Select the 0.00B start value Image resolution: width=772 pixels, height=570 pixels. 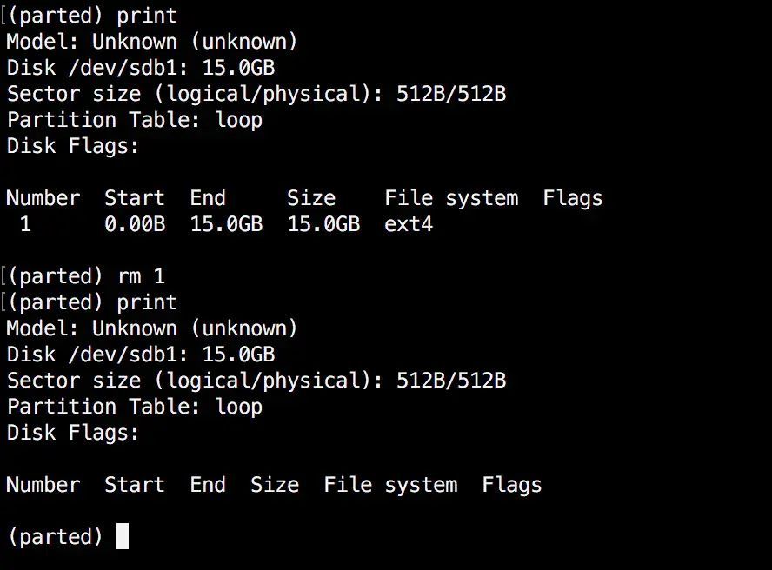pyautogui.click(x=135, y=224)
